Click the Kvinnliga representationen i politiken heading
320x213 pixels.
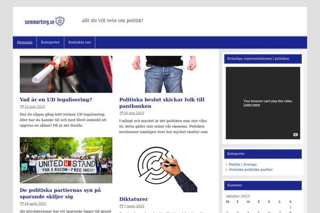tap(263, 59)
